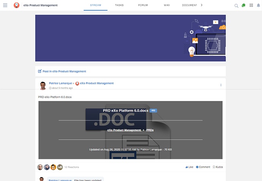Send Kudos for the post
Screen dimensions: 262x181
(x=218, y=167)
